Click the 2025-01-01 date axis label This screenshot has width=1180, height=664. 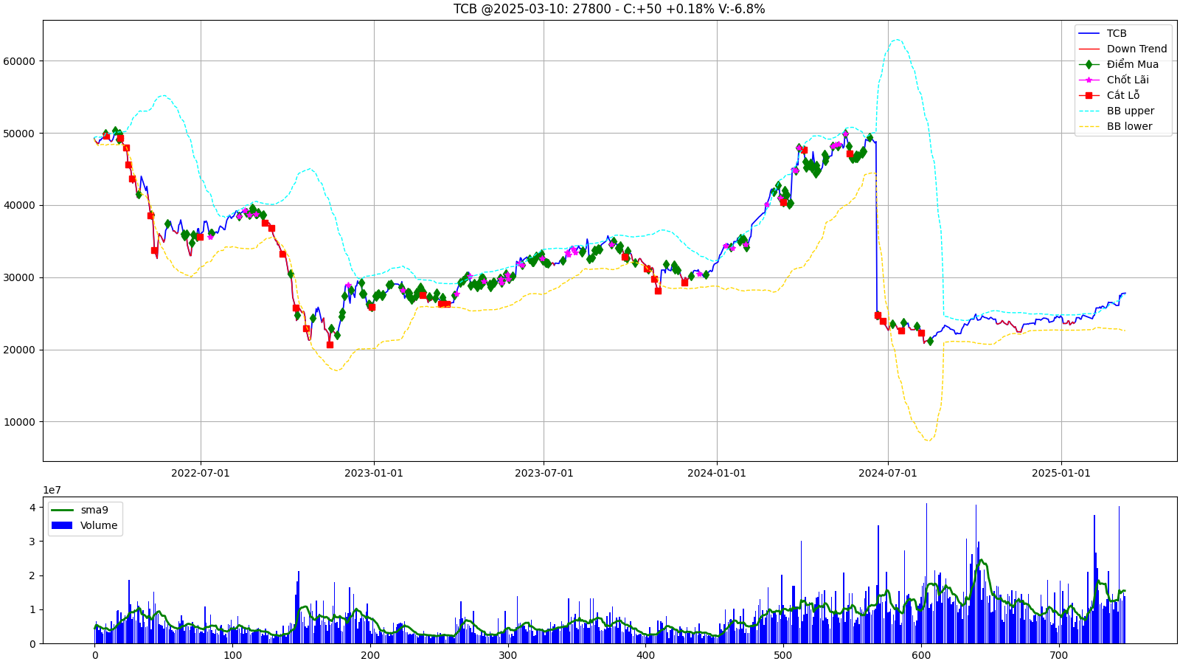pyautogui.click(x=1061, y=473)
